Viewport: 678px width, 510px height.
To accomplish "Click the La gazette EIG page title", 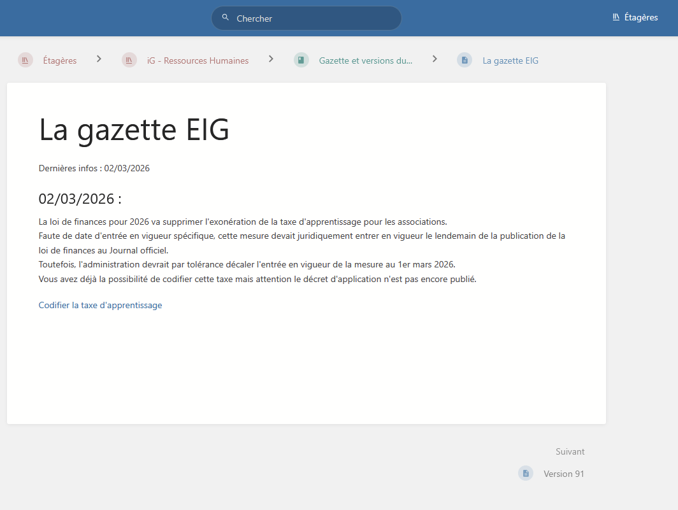I will (x=134, y=129).
